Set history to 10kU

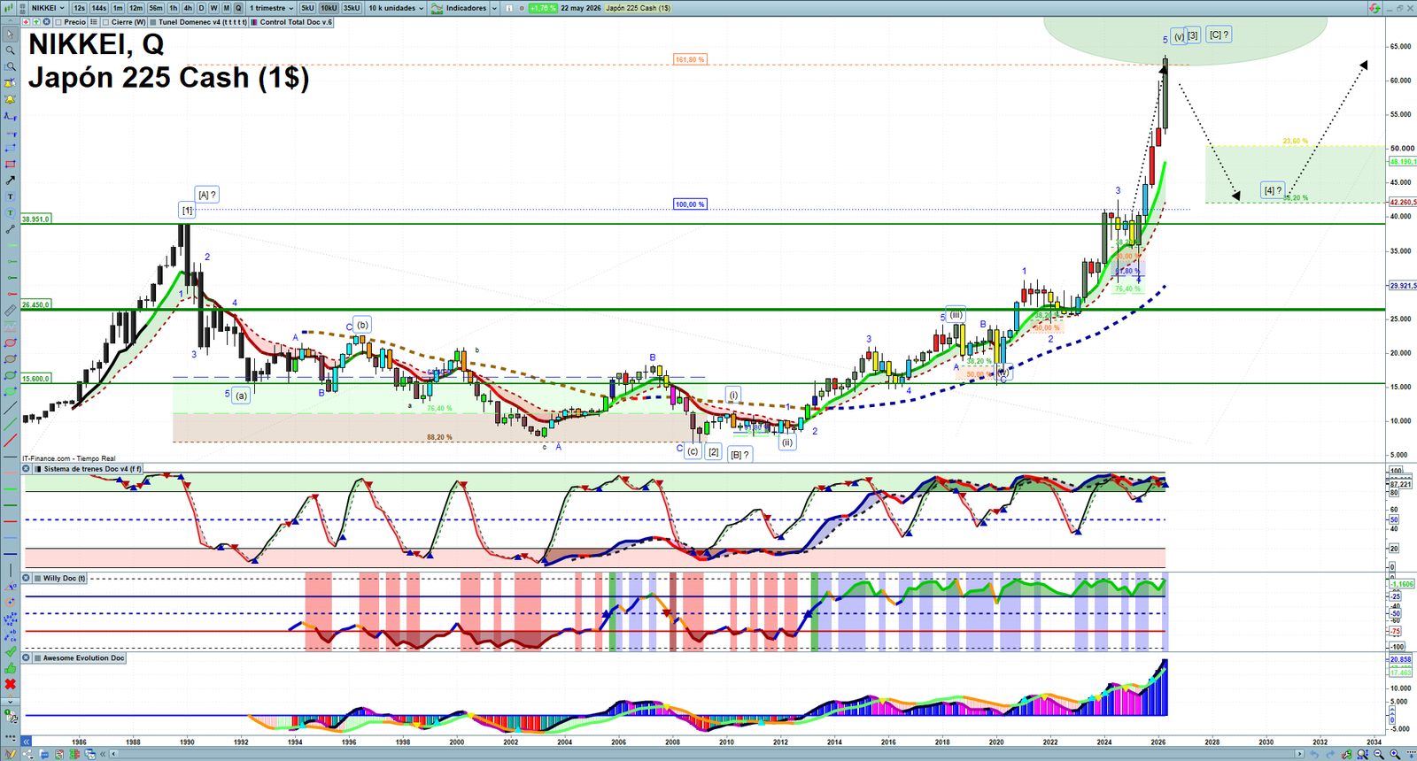pyautogui.click(x=329, y=8)
